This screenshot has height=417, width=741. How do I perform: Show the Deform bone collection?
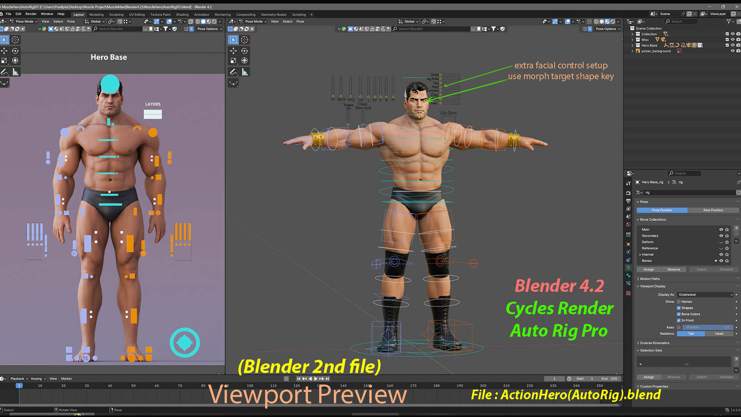point(721,242)
